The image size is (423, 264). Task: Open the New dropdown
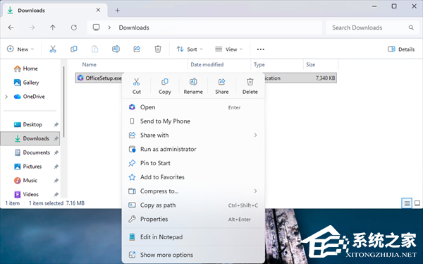(20, 49)
